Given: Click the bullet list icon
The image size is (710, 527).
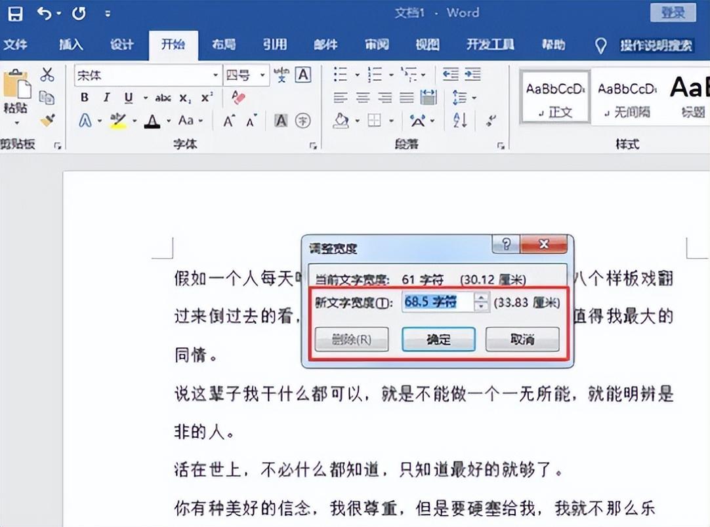Looking at the screenshot, I should 340,75.
